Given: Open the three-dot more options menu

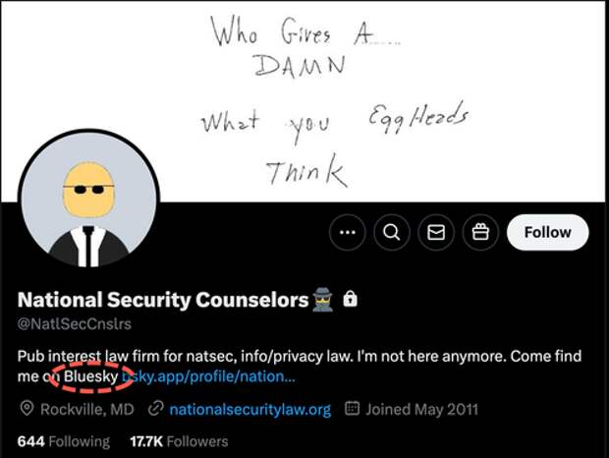Looking at the screenshot, I should click(x=347, y=232).
